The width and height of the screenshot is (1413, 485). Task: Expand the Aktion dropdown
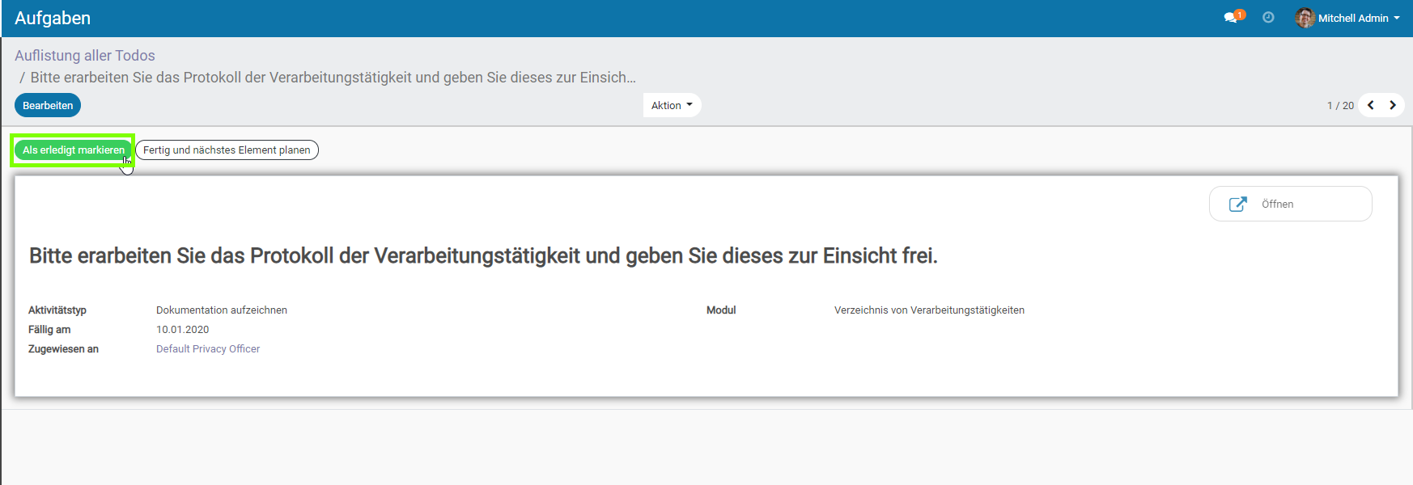coord(672,105)
